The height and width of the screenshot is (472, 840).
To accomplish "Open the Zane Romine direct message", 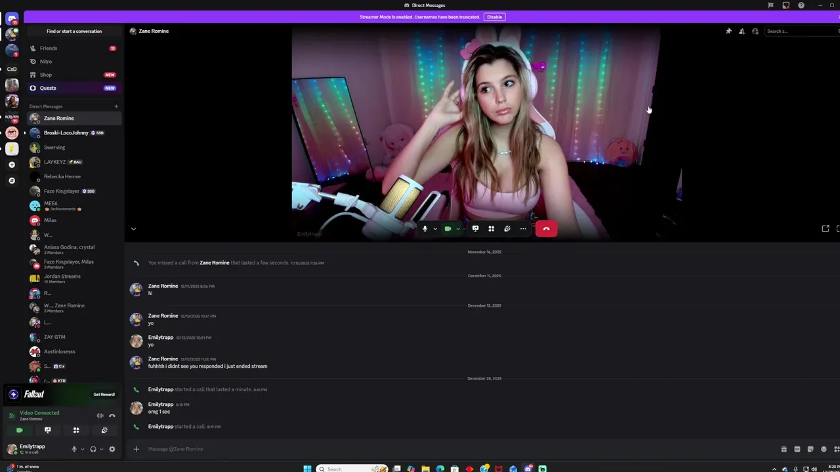I will (x=73, y=118).
